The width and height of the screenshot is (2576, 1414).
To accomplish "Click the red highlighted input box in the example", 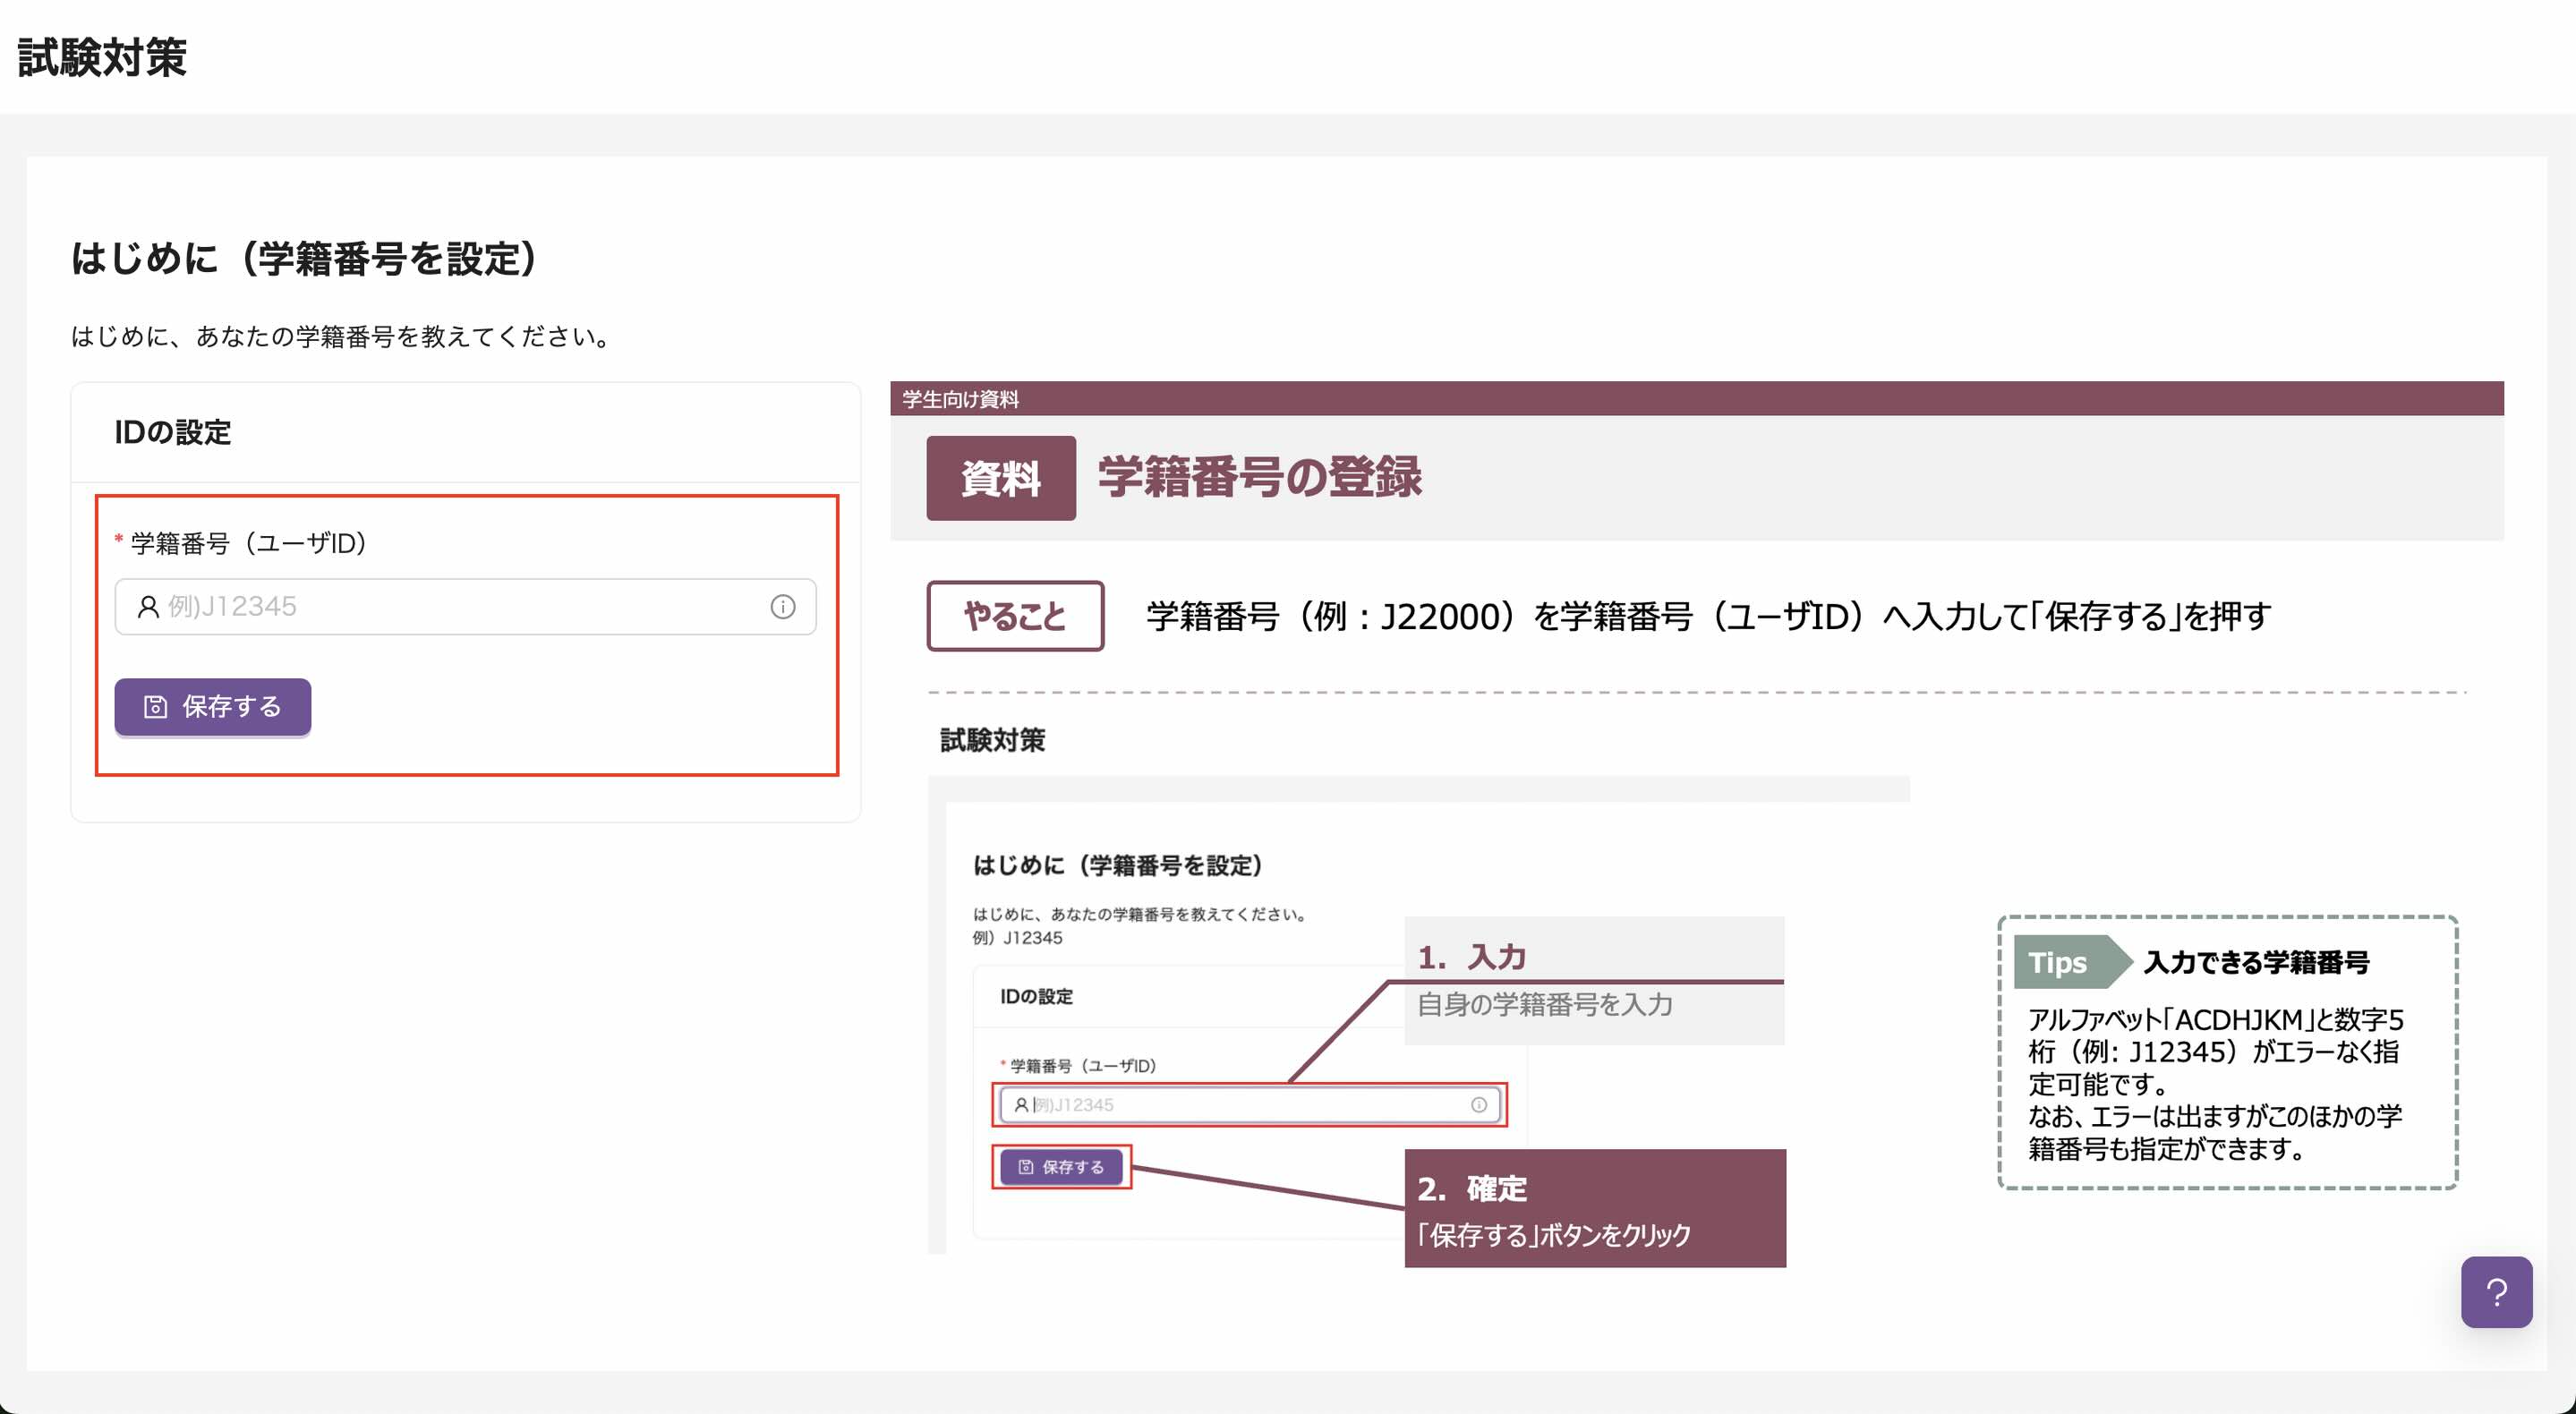I will click(1250, 1105).
